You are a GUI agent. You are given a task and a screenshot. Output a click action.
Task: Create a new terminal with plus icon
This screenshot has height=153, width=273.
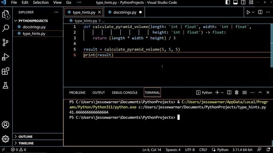217,93
